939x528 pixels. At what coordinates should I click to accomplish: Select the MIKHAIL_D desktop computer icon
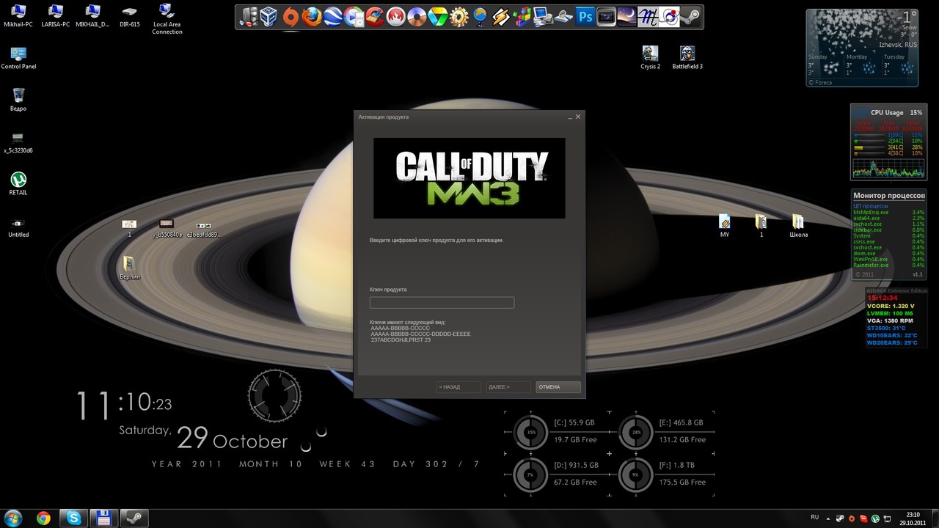(x=92, y=15)
